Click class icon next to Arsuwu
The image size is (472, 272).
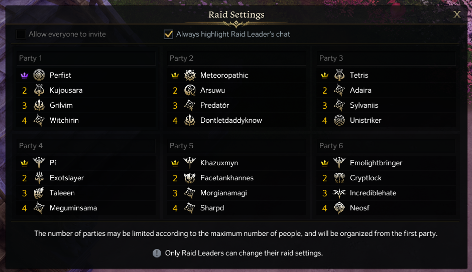(x=190, y=90)
